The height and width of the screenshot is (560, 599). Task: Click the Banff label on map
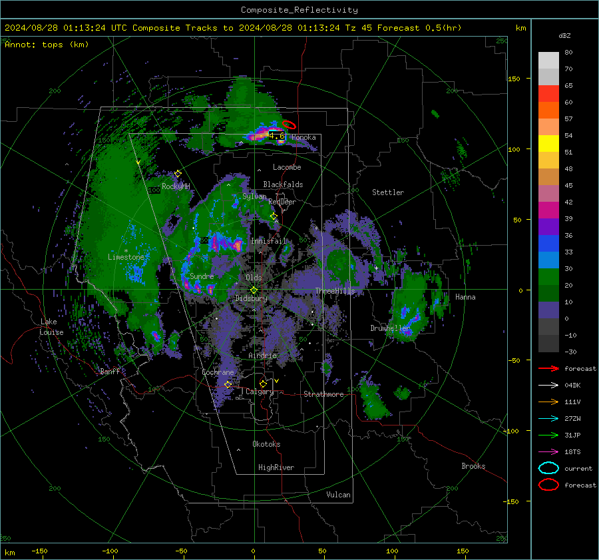110,371
